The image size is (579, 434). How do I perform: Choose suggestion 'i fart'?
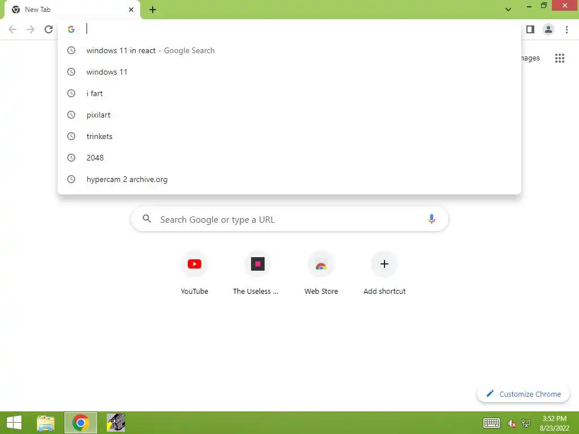point(289,93)
